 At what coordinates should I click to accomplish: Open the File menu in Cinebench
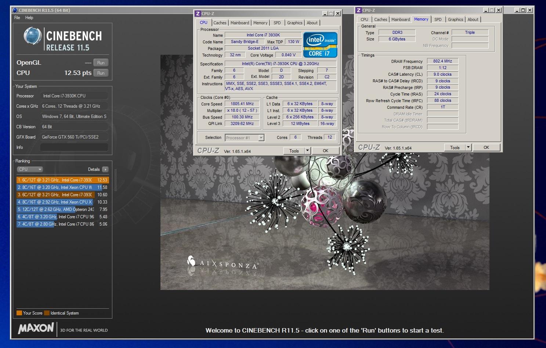[17, 18]
